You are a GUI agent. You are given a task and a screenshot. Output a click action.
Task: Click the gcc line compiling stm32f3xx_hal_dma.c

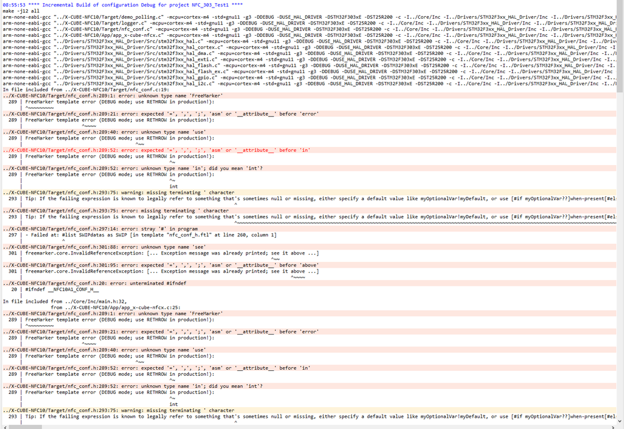309,53
